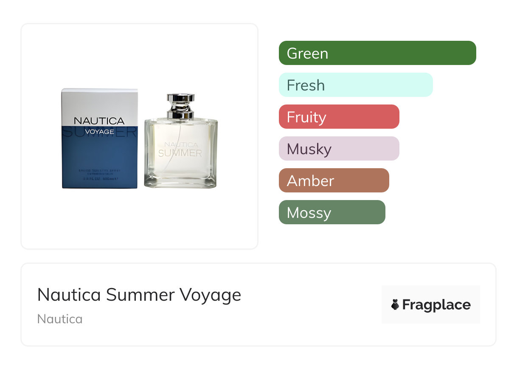
Task: Click the red Fruity accord bar
Action: point(339,117)
